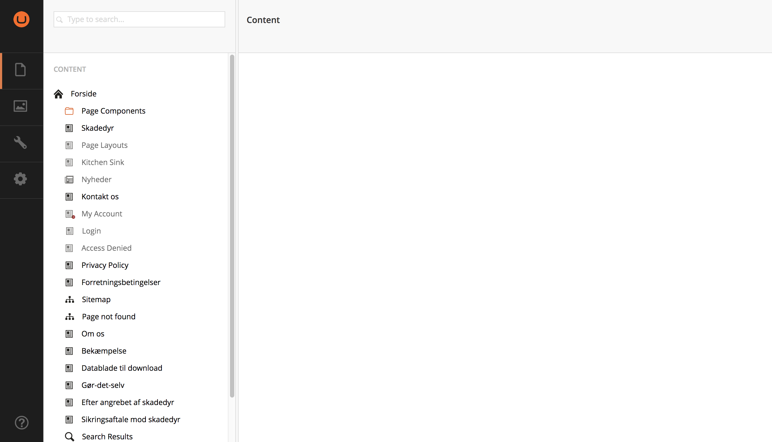The width and height of the screenshot is (772, 442).
Task: Select the Page not found node
Action: point(108,316)
